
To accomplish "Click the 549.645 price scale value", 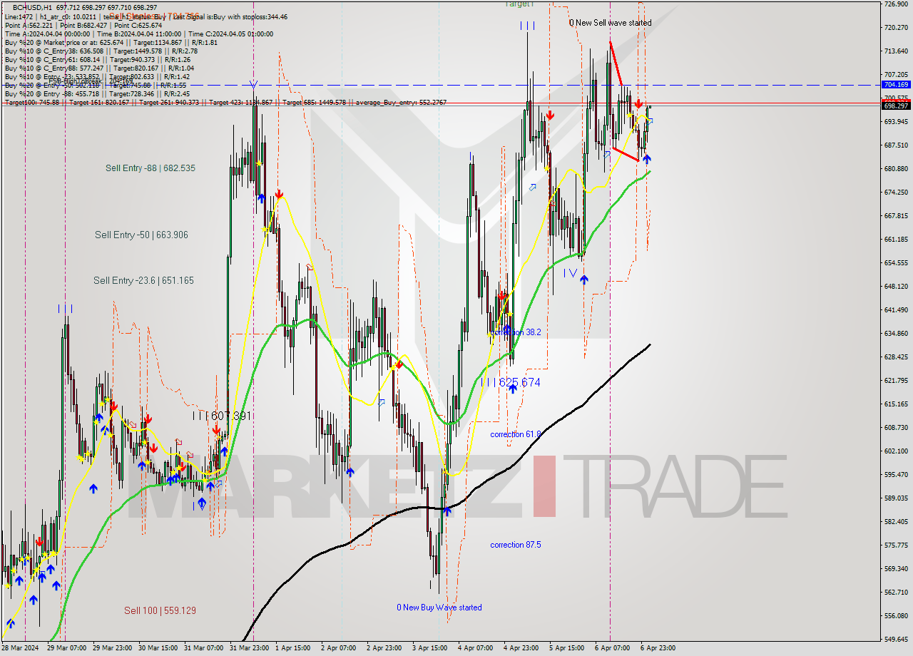I will pyautogui.click(x=896, y=639).
